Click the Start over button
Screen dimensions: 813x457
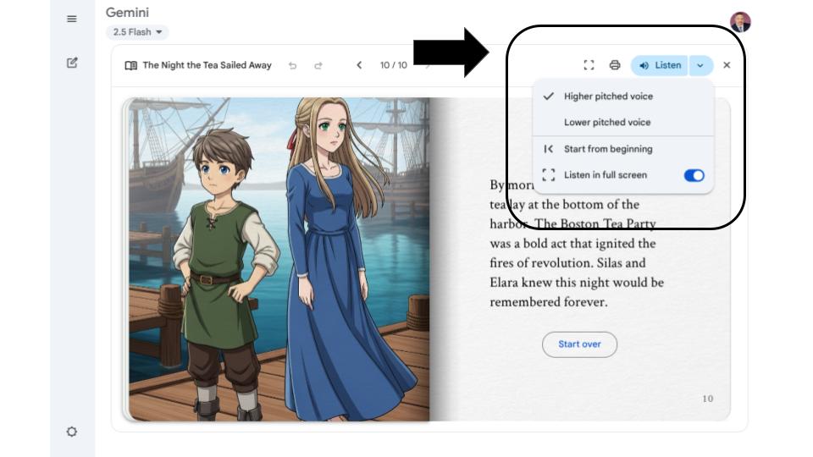(579, 344)
